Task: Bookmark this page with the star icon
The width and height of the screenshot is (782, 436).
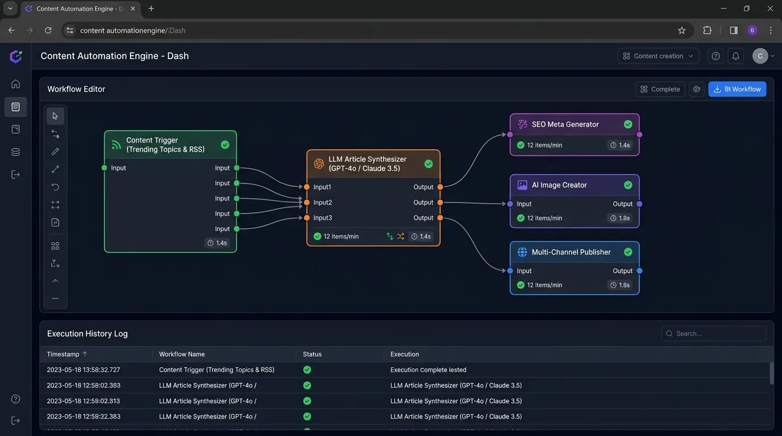Action: pyautogui.click(x=682, y=31)
